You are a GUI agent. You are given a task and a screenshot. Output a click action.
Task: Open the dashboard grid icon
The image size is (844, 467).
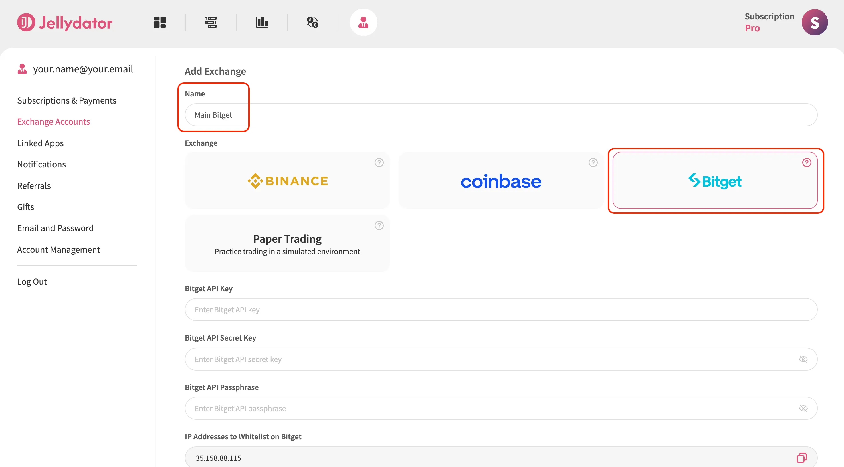(x=160, y=22)
